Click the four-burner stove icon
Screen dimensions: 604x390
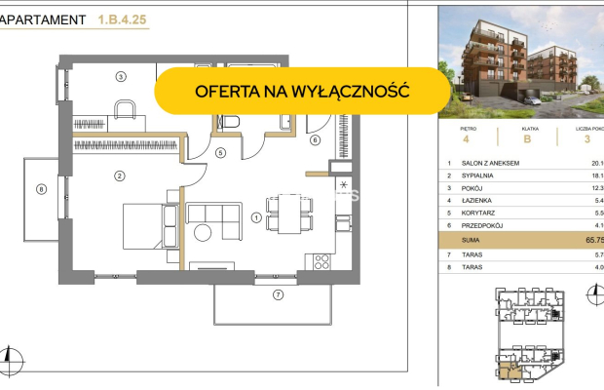coord(321,261)
